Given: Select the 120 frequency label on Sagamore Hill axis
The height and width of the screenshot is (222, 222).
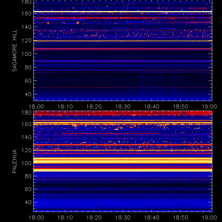Looking at the screenshot, I should coord(26,41).
